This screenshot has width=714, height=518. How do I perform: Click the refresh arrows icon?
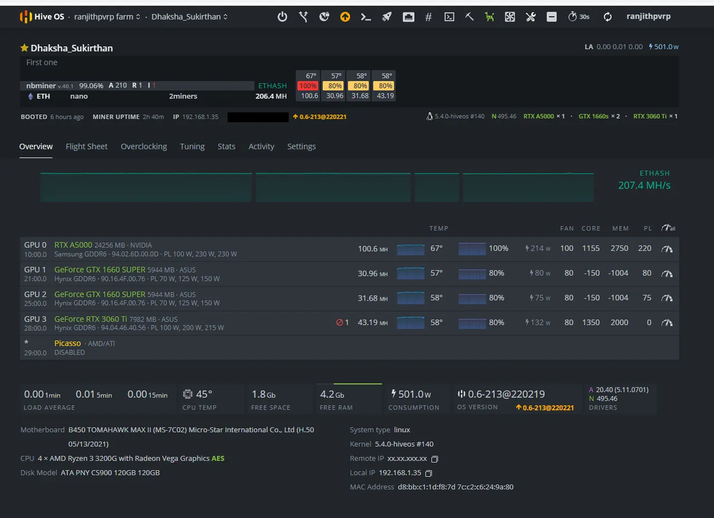(x=608, y=17)
